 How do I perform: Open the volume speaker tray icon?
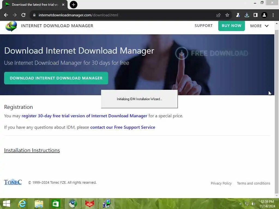pyautogui.click(x=253, y=204)
